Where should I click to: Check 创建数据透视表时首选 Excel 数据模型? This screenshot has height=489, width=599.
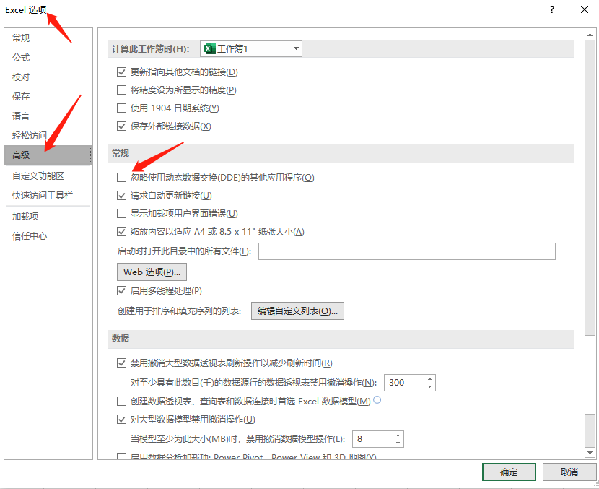121,402
